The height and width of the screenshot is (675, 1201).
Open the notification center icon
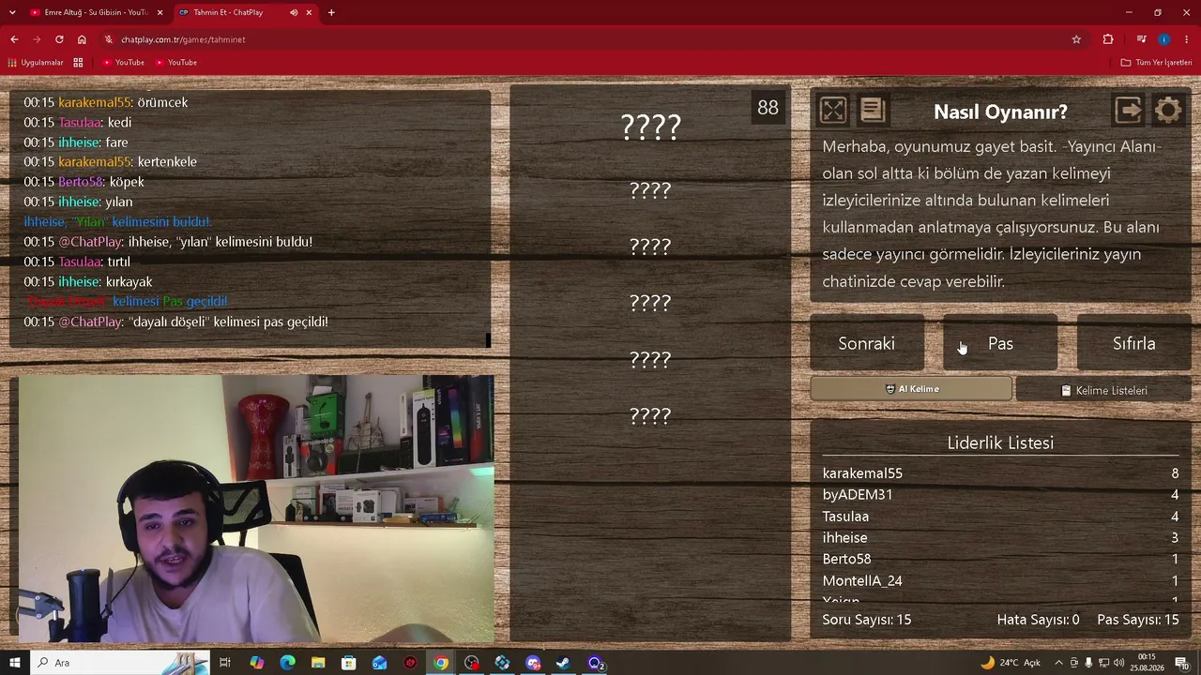pos(1182,663)
